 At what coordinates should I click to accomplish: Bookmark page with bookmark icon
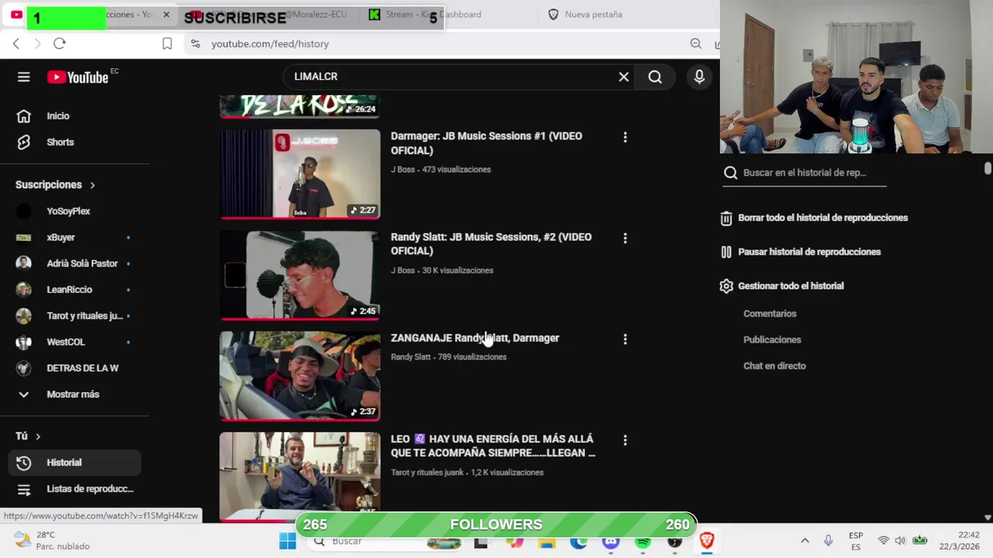tap(167, 44)
